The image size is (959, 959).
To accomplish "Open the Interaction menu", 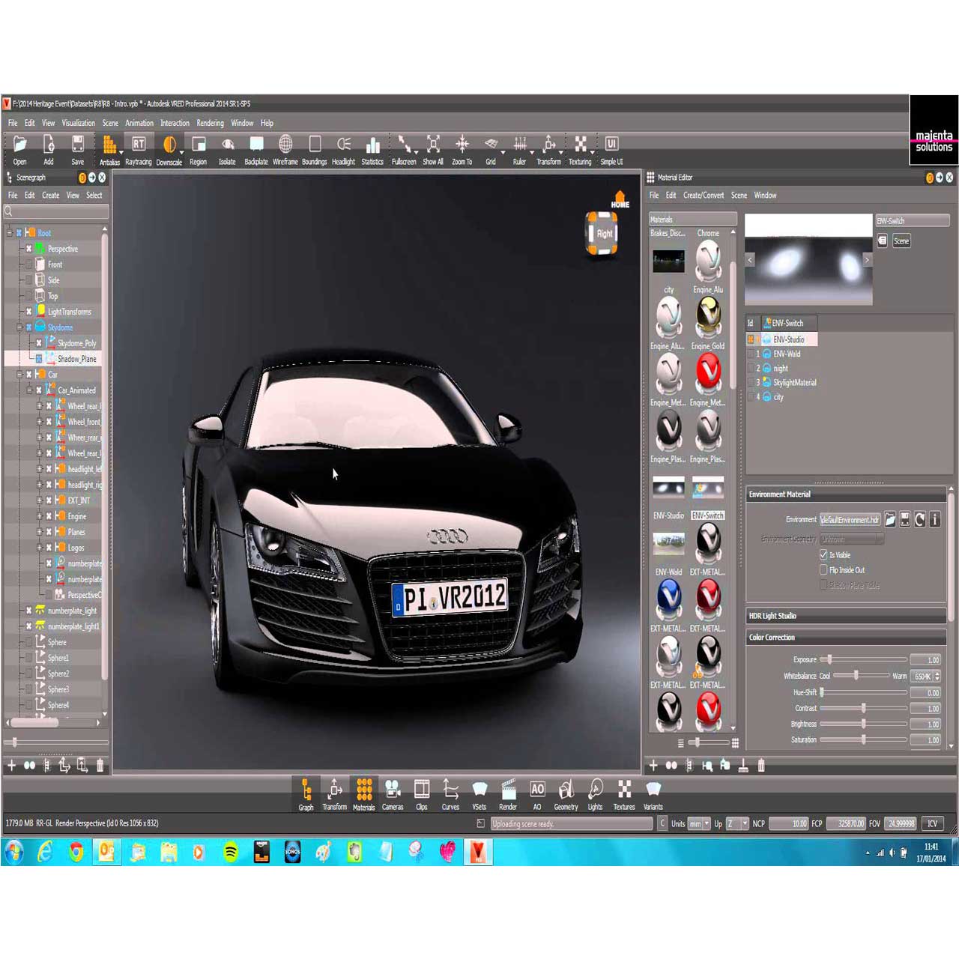I will coord(175,123).
